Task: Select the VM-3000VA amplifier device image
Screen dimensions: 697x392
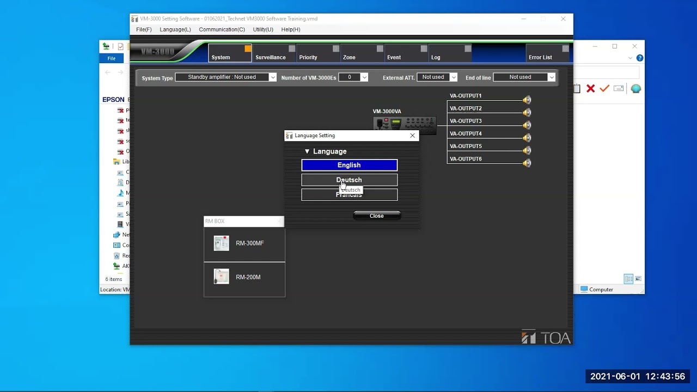Action: [405, 124]
